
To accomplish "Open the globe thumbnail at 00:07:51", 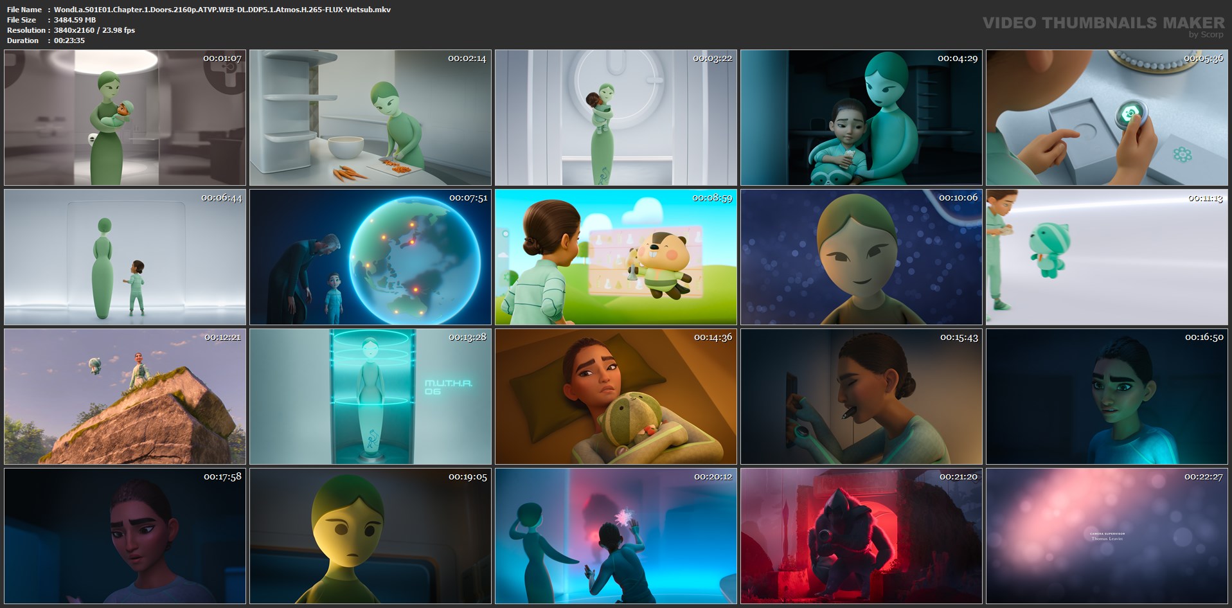I will point(370,257).
